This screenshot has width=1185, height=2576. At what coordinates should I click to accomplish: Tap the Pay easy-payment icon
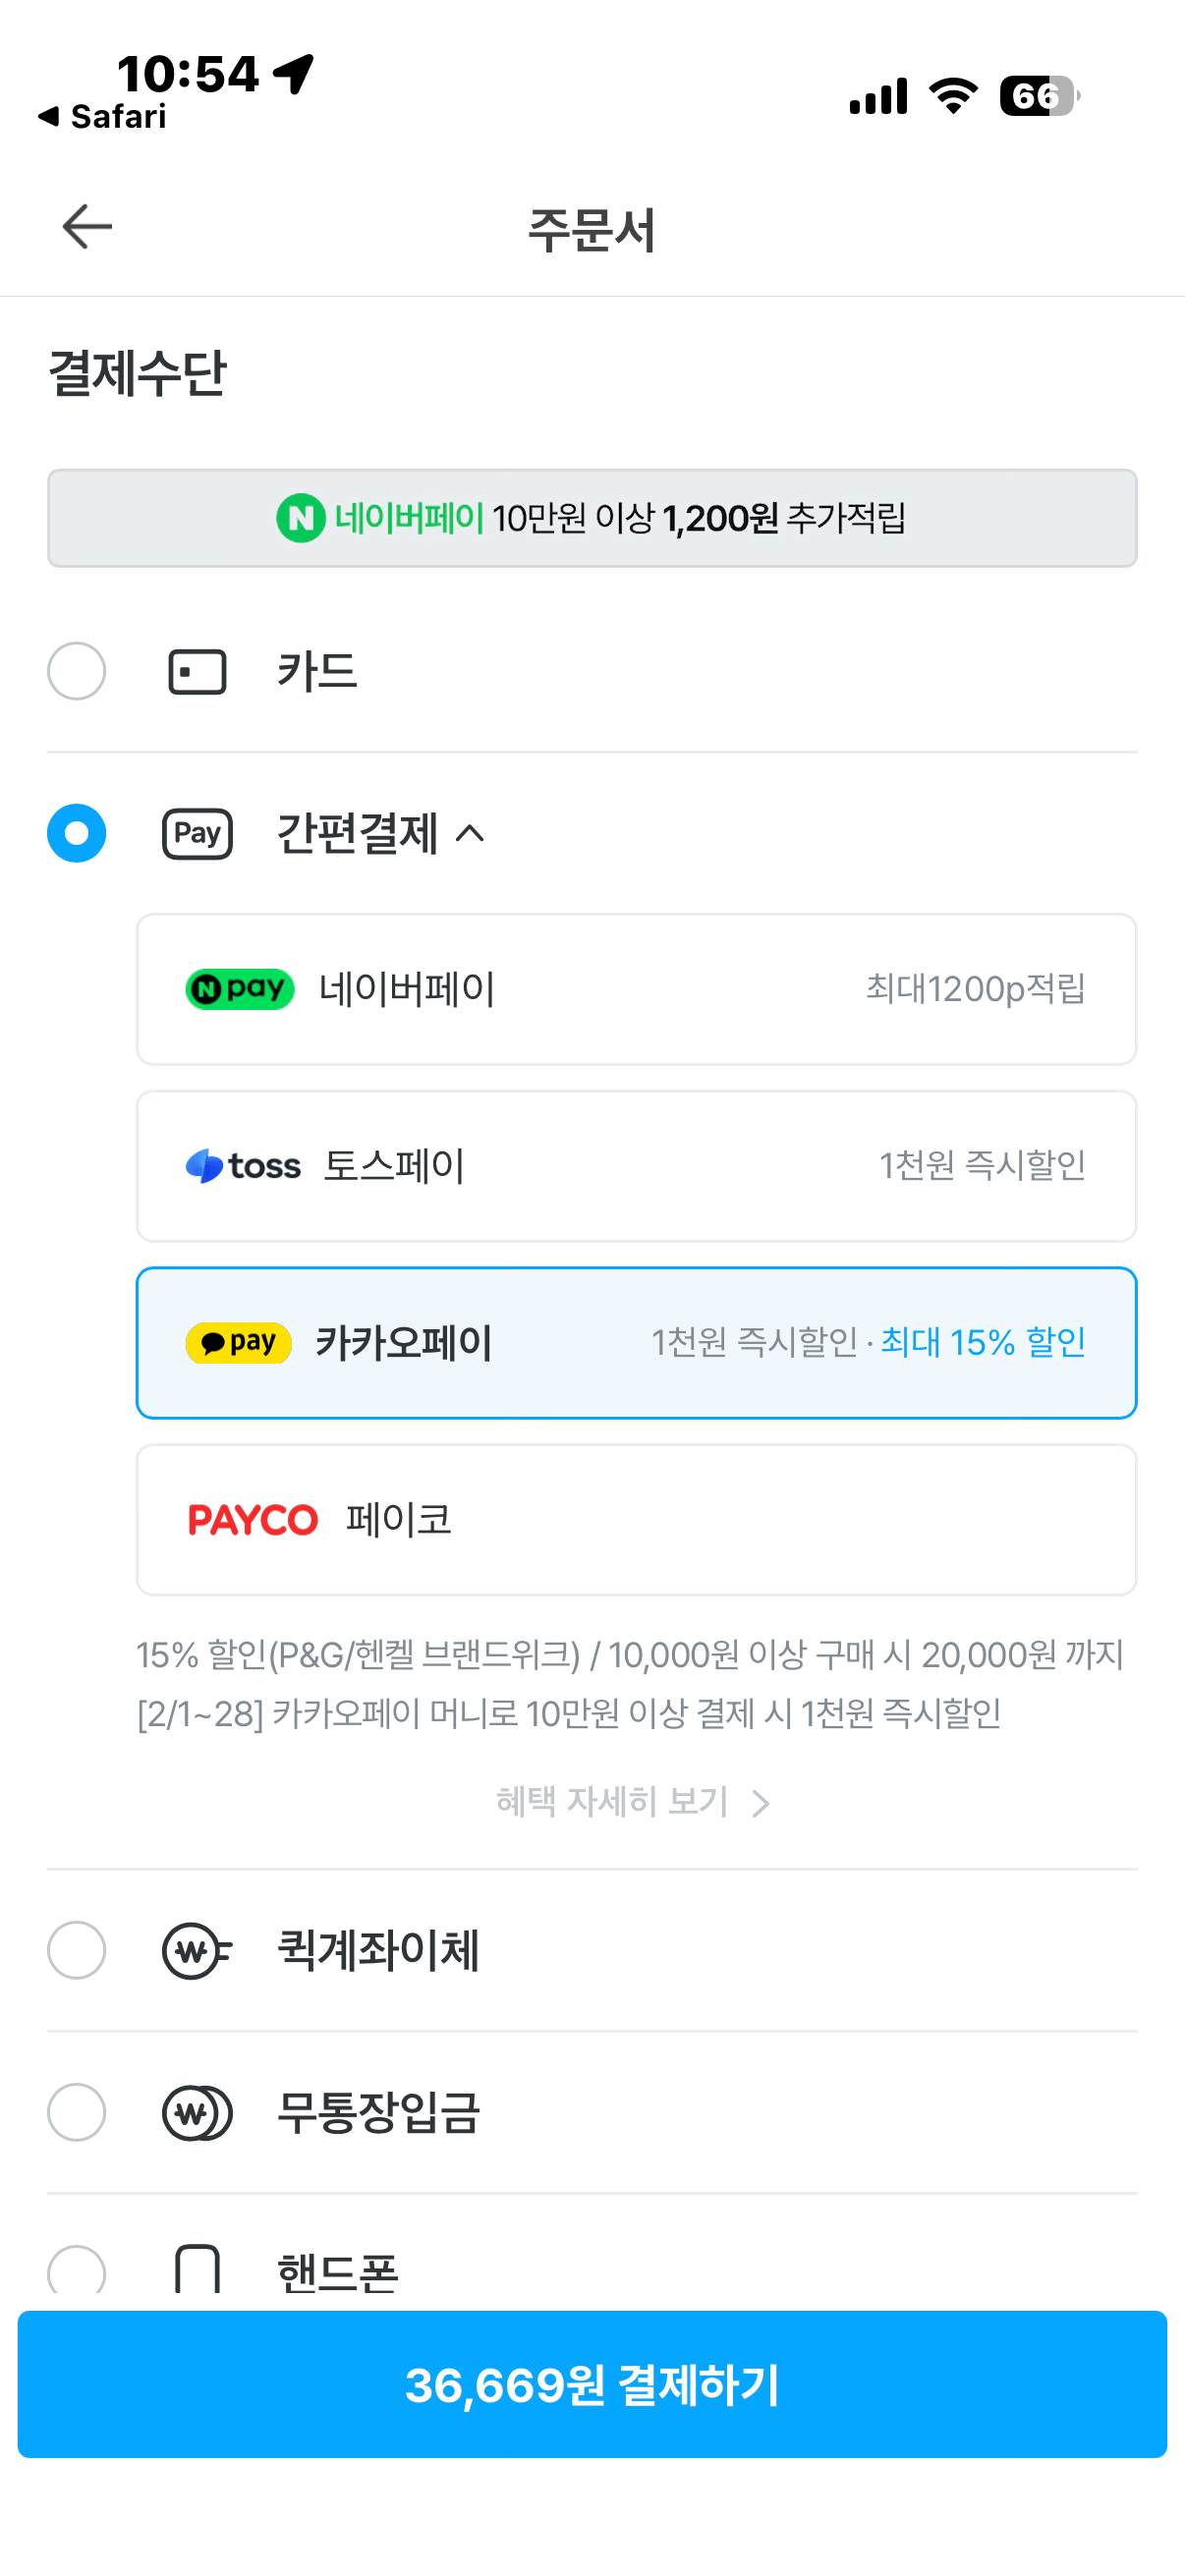[x=197, y=834]
